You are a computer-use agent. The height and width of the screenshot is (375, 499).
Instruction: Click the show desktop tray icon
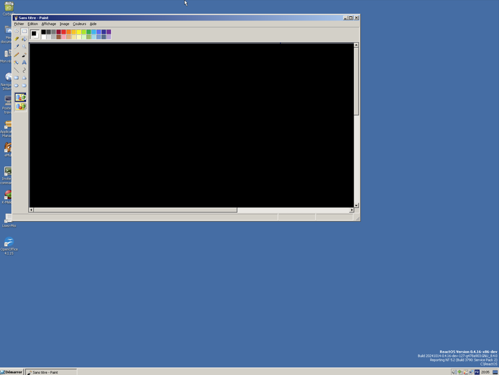point(495,372)
